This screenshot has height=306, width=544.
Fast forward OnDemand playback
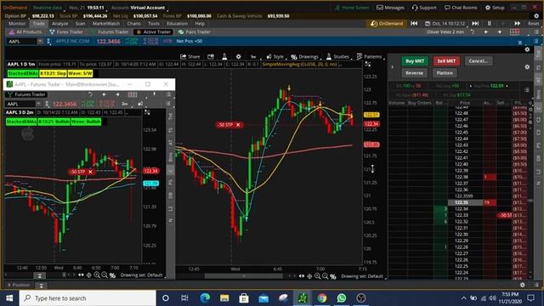(x=518, y=23)
